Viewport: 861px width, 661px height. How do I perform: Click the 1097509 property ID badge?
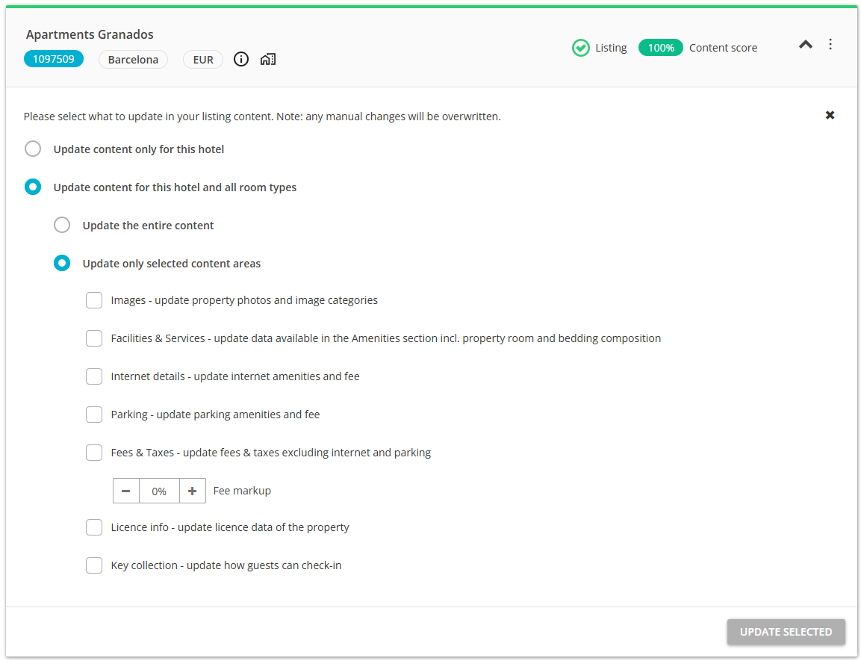53,59
